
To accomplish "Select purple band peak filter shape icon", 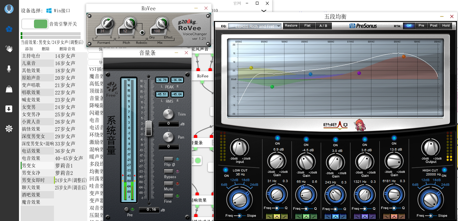I will pos(365,217).
